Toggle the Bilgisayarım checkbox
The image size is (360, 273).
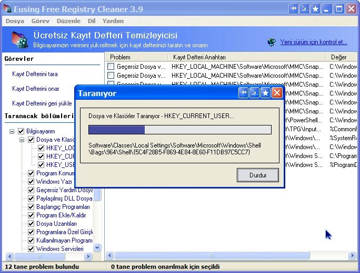click(21, 131)
